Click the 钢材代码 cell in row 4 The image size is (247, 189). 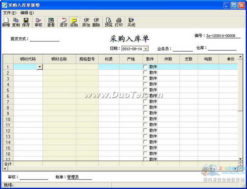click(28, 84)
